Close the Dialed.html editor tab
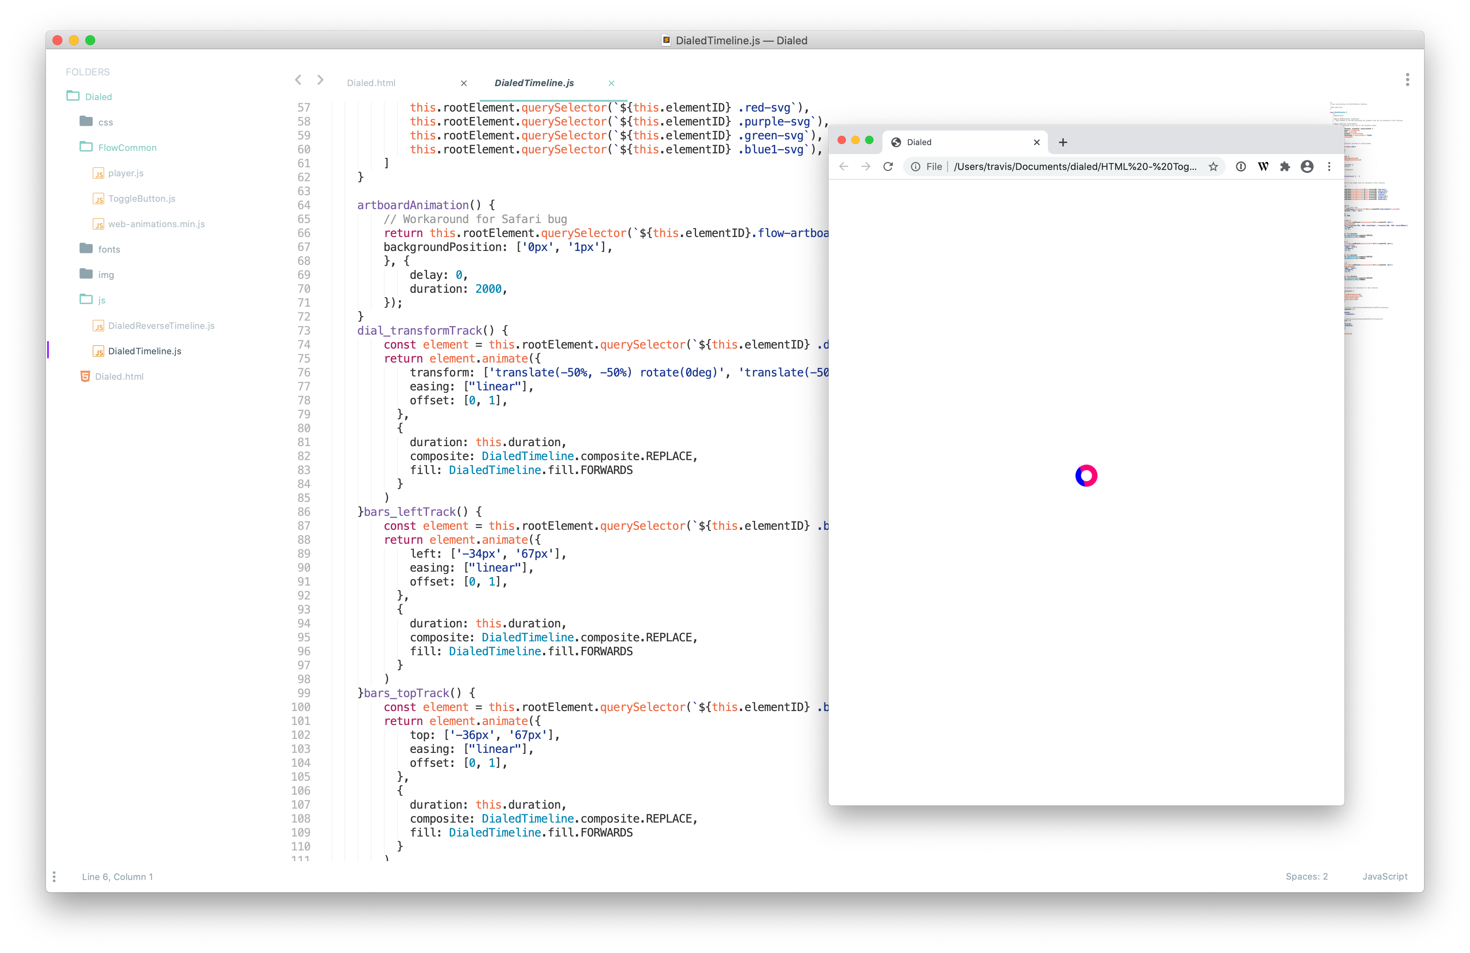Screen dimensions: 1470x953 coord(464,83)
